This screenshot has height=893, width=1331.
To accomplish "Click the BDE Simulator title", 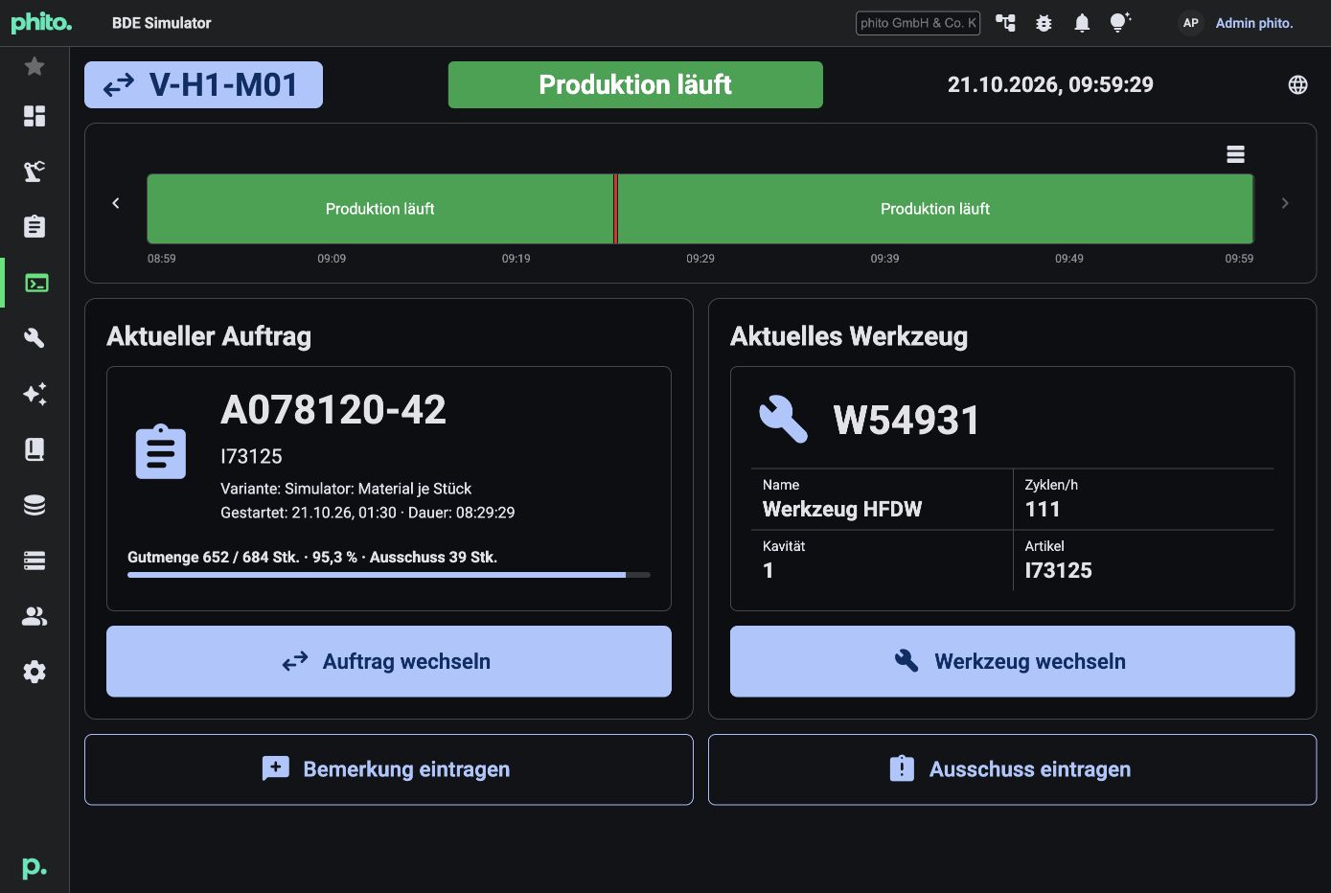I will 162,23.
